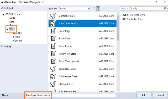Switch to medium icons list view
The width and height of the screenshot is (168, 99).
point(98,9)
